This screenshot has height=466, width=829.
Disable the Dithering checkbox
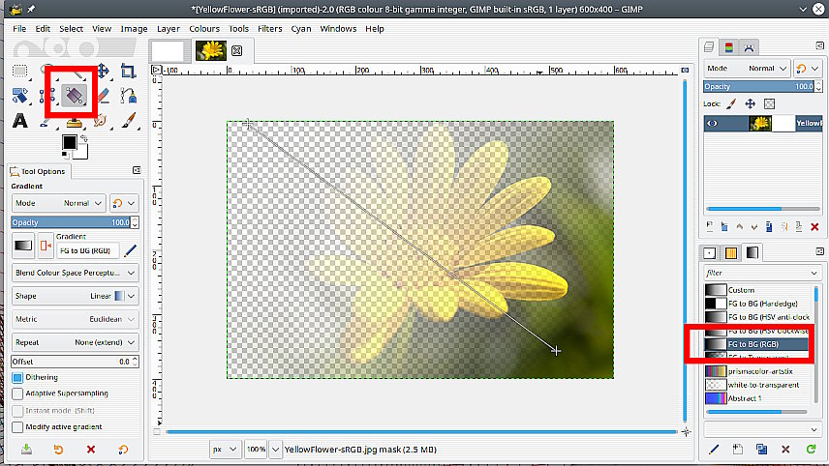pyautogui.click(x=18, y=378)
